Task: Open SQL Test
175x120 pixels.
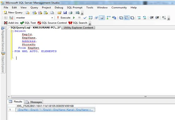Action: tap(28, 23)
